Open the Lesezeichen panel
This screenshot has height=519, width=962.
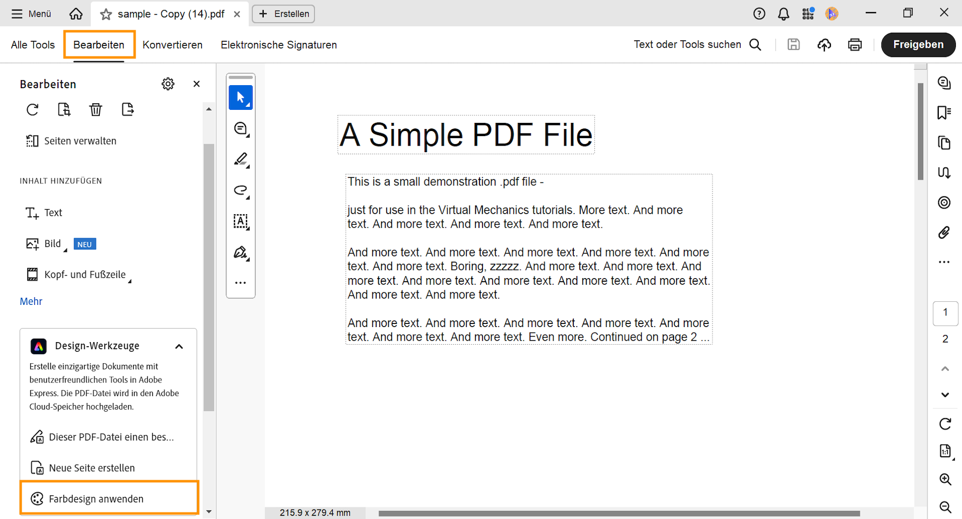click(944, 112)
